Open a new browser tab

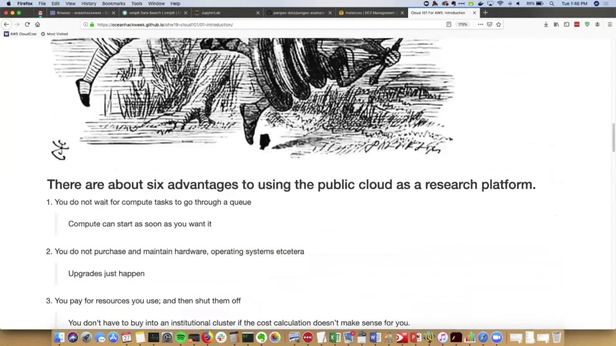click(485, 13)
